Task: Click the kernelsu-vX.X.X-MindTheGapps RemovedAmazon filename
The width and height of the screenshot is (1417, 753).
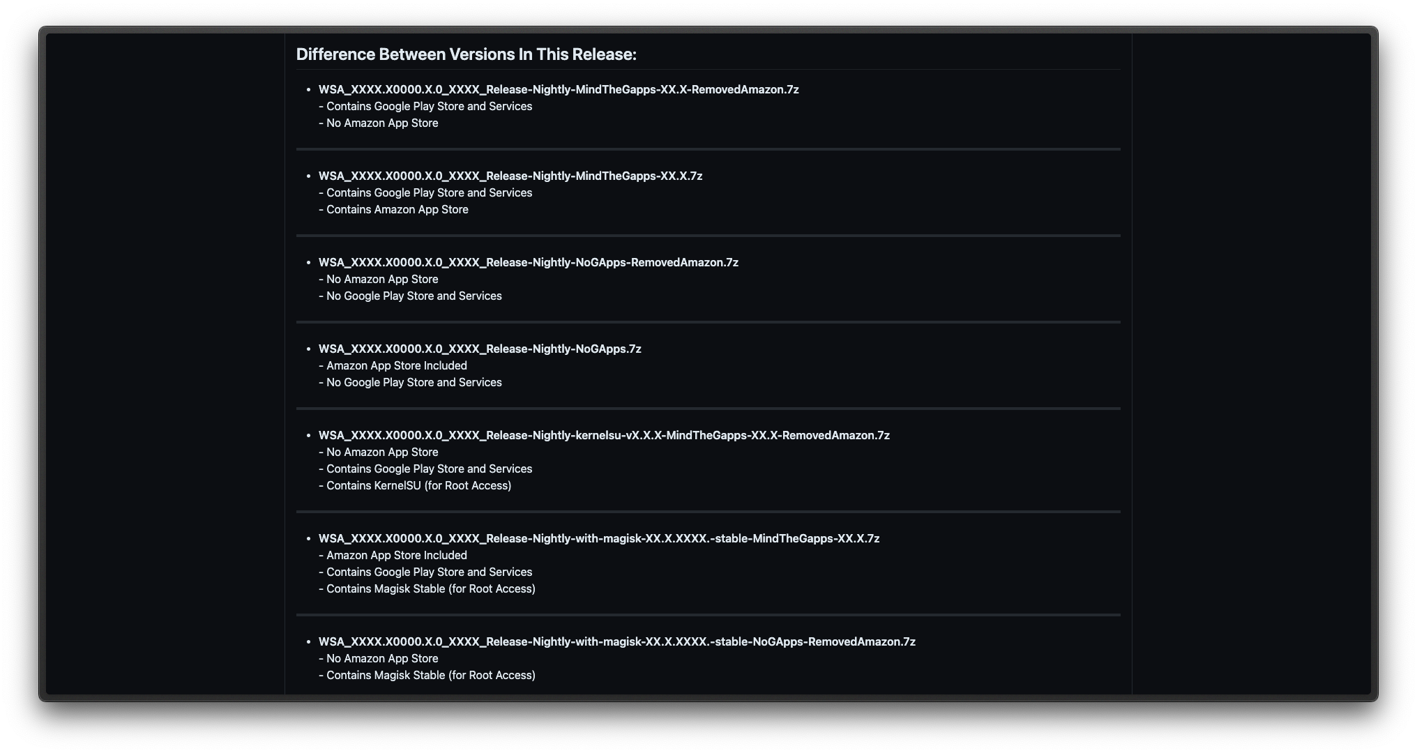Action: 603,435
